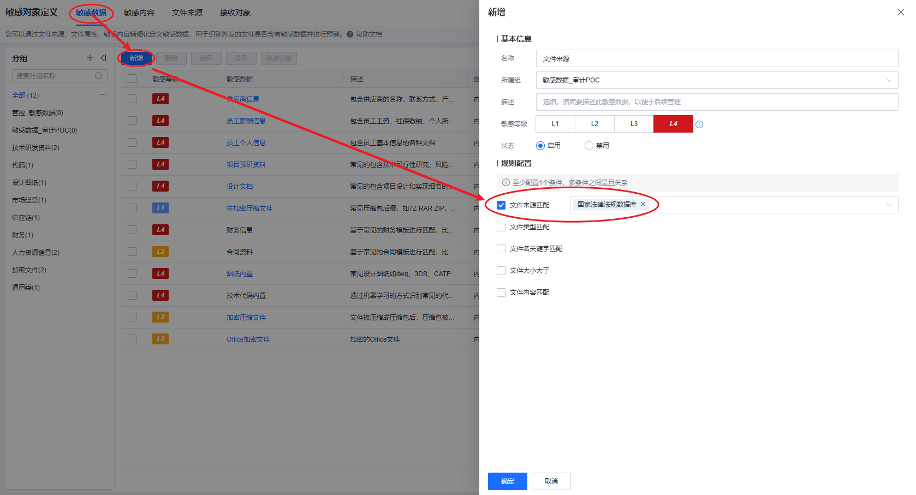Enable the 文件类型匹配 checkbox
Screen dimensions: 916x495
click(501, 227)
